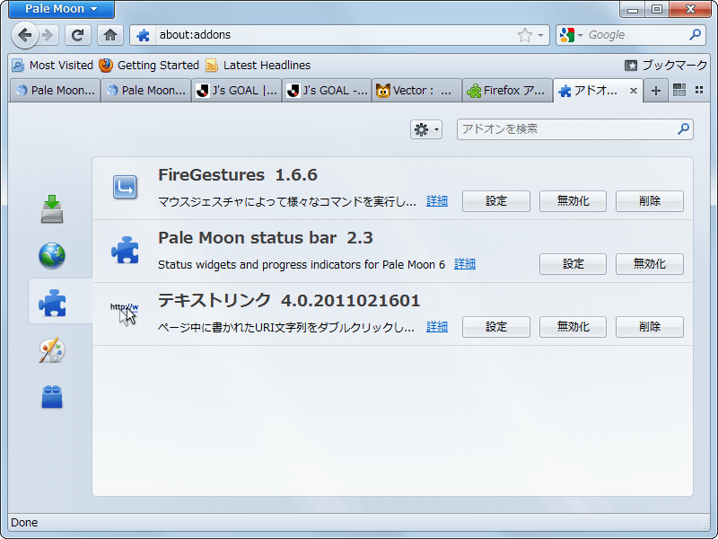Open the Latest Headlines feed bookmark

[258, 65]
